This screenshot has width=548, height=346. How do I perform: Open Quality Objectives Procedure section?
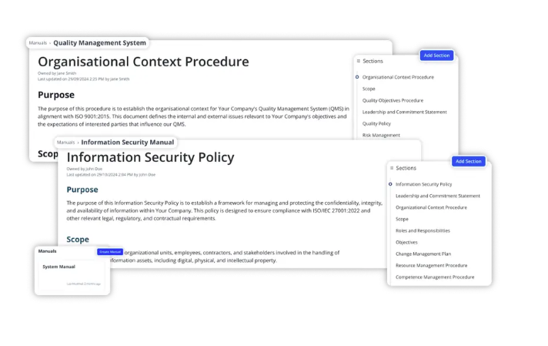tap(393, 100)
